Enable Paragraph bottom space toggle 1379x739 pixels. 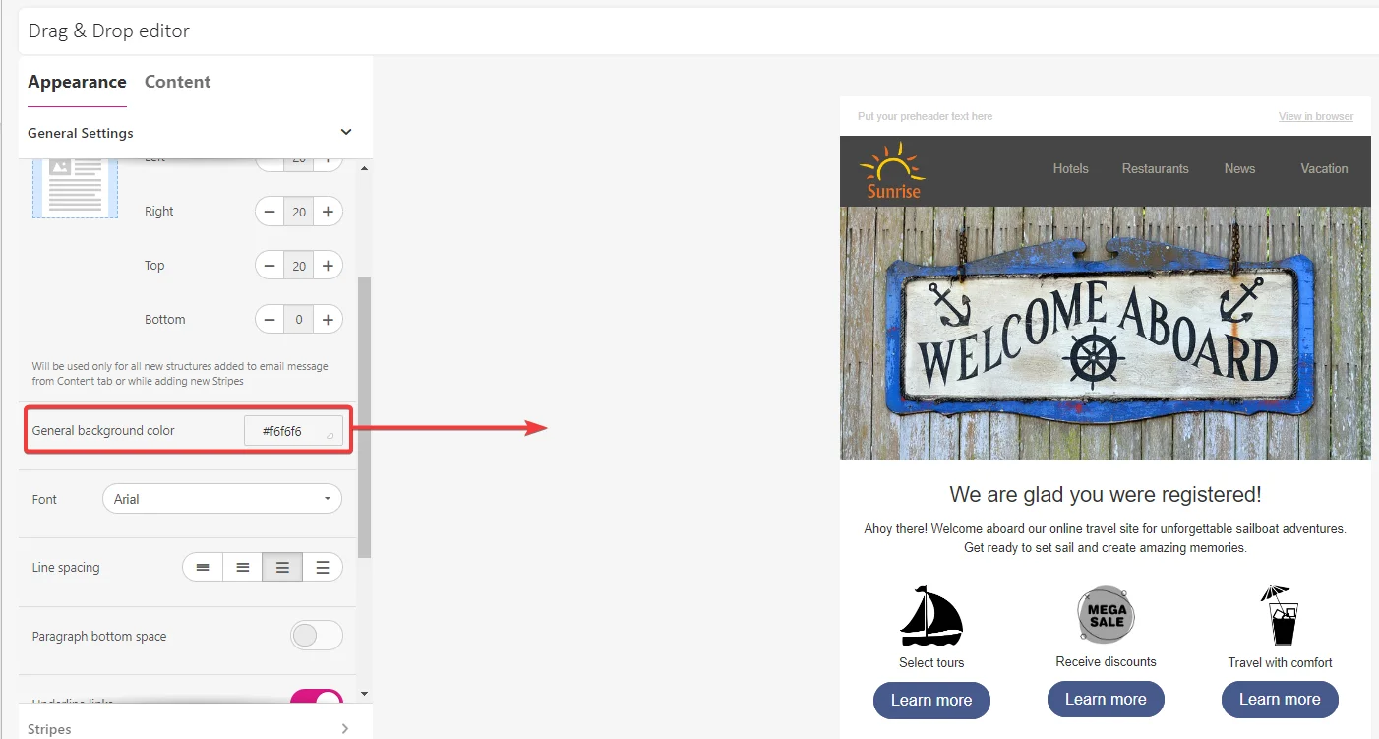pos(316,636)
